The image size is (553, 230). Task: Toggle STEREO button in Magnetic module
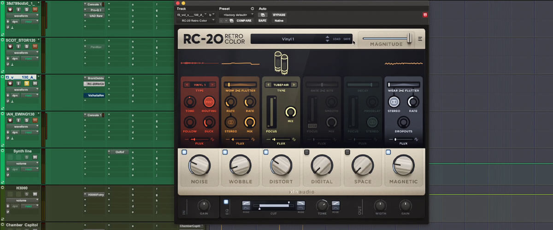click(x=394, y=102)
